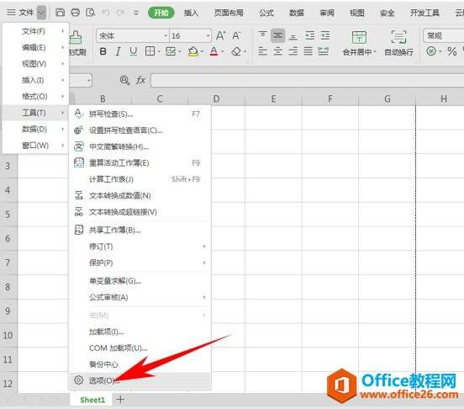The width and height of the screenshot is (464, 409).
Task: Click the Fill color bucket icon
Action: (x=193, y=52)
